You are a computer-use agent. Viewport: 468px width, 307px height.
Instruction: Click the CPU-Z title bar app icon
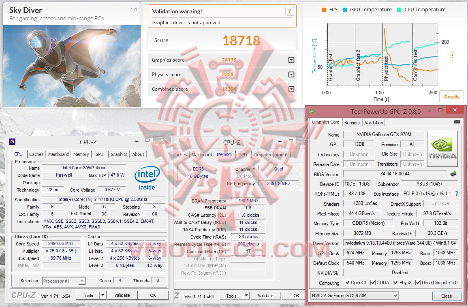point(12,142)
